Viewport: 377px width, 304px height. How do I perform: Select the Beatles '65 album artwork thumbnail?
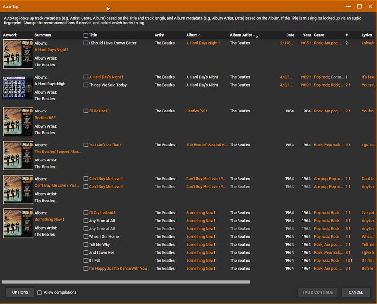tap(18, 121)
